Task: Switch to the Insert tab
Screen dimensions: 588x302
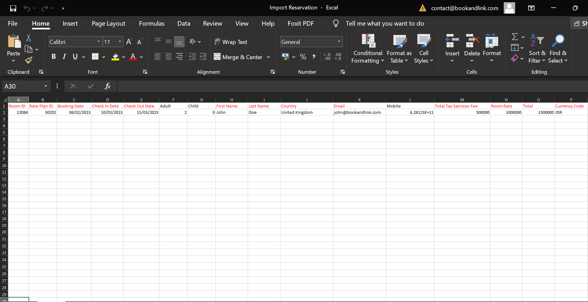Action: coord(70,23)
